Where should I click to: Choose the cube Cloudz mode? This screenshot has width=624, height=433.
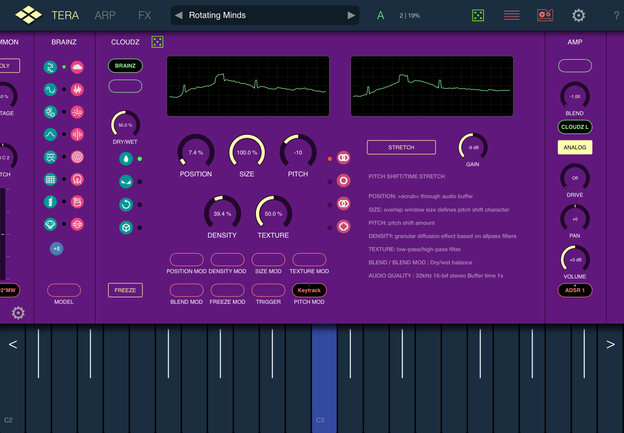(126, 227)
